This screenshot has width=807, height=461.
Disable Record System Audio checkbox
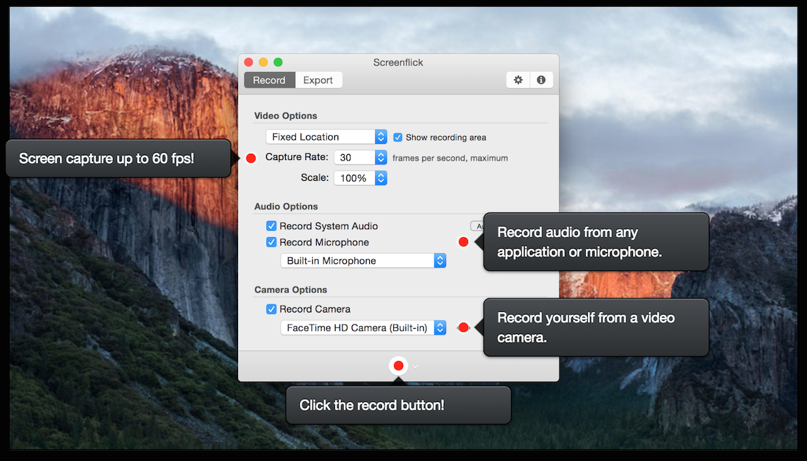pos(271,226)
